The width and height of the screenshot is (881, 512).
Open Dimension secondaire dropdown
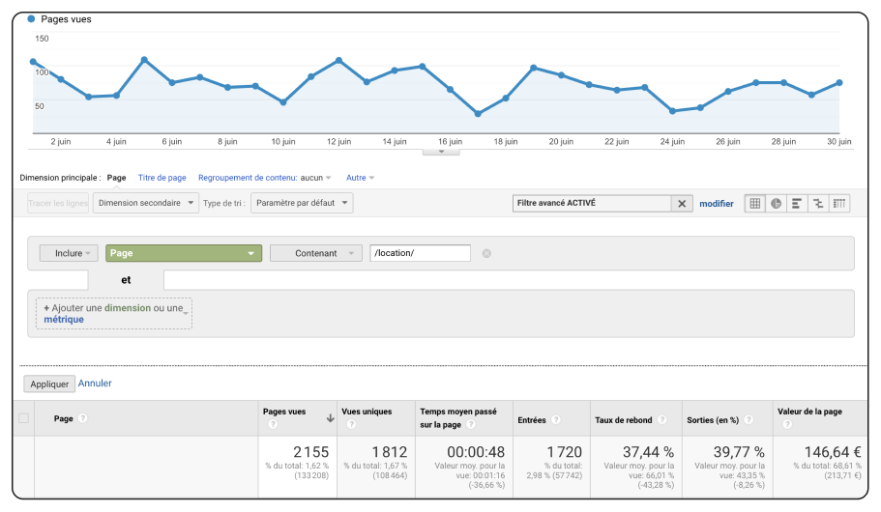[145, 203]
